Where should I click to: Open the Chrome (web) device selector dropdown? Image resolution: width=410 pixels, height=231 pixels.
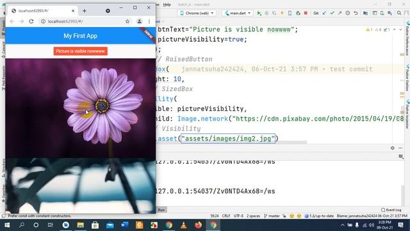click(197, 13)
